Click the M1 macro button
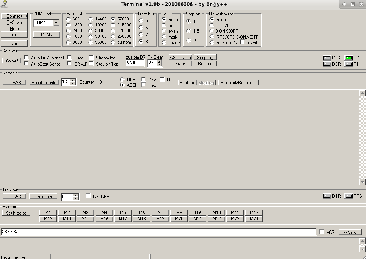The image size is (366, 259). click(x=48, y=213)
